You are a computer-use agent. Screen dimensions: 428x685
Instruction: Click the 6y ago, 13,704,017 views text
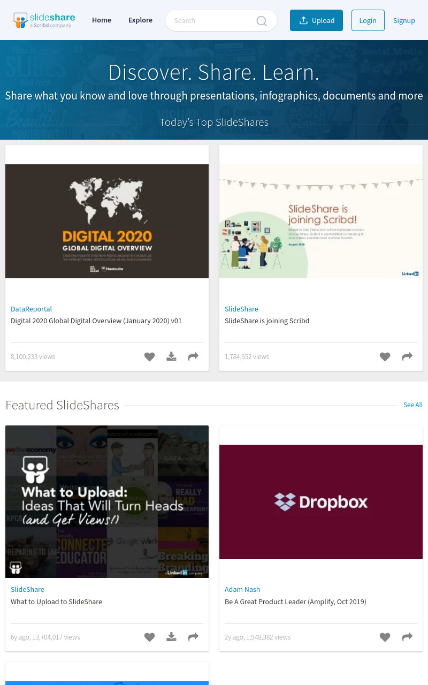click(x=45, y=637)
